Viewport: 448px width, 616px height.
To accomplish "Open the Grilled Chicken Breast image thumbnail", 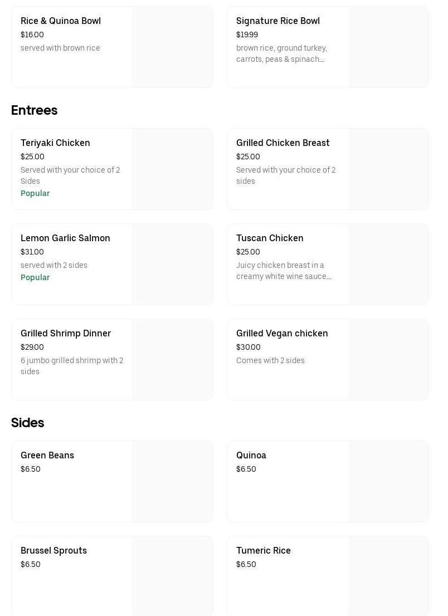I will 388,169.
